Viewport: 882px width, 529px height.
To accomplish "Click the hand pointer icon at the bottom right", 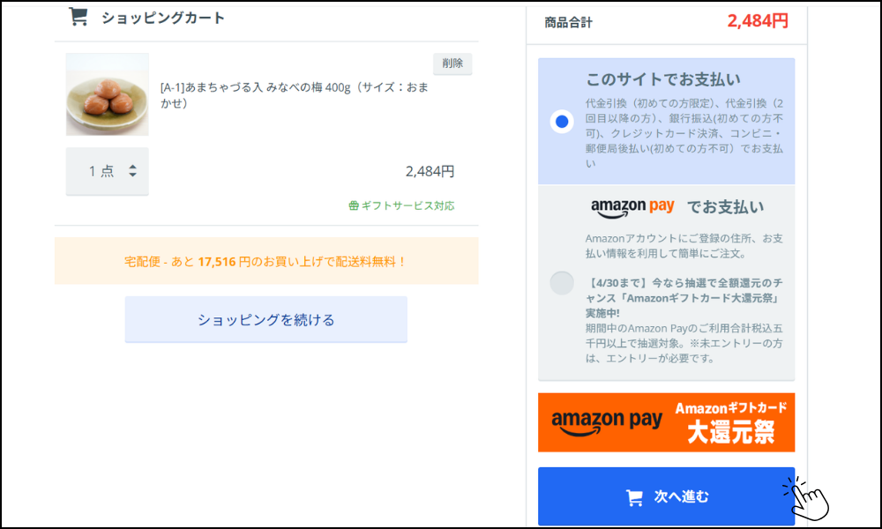I will coord(807,497).
